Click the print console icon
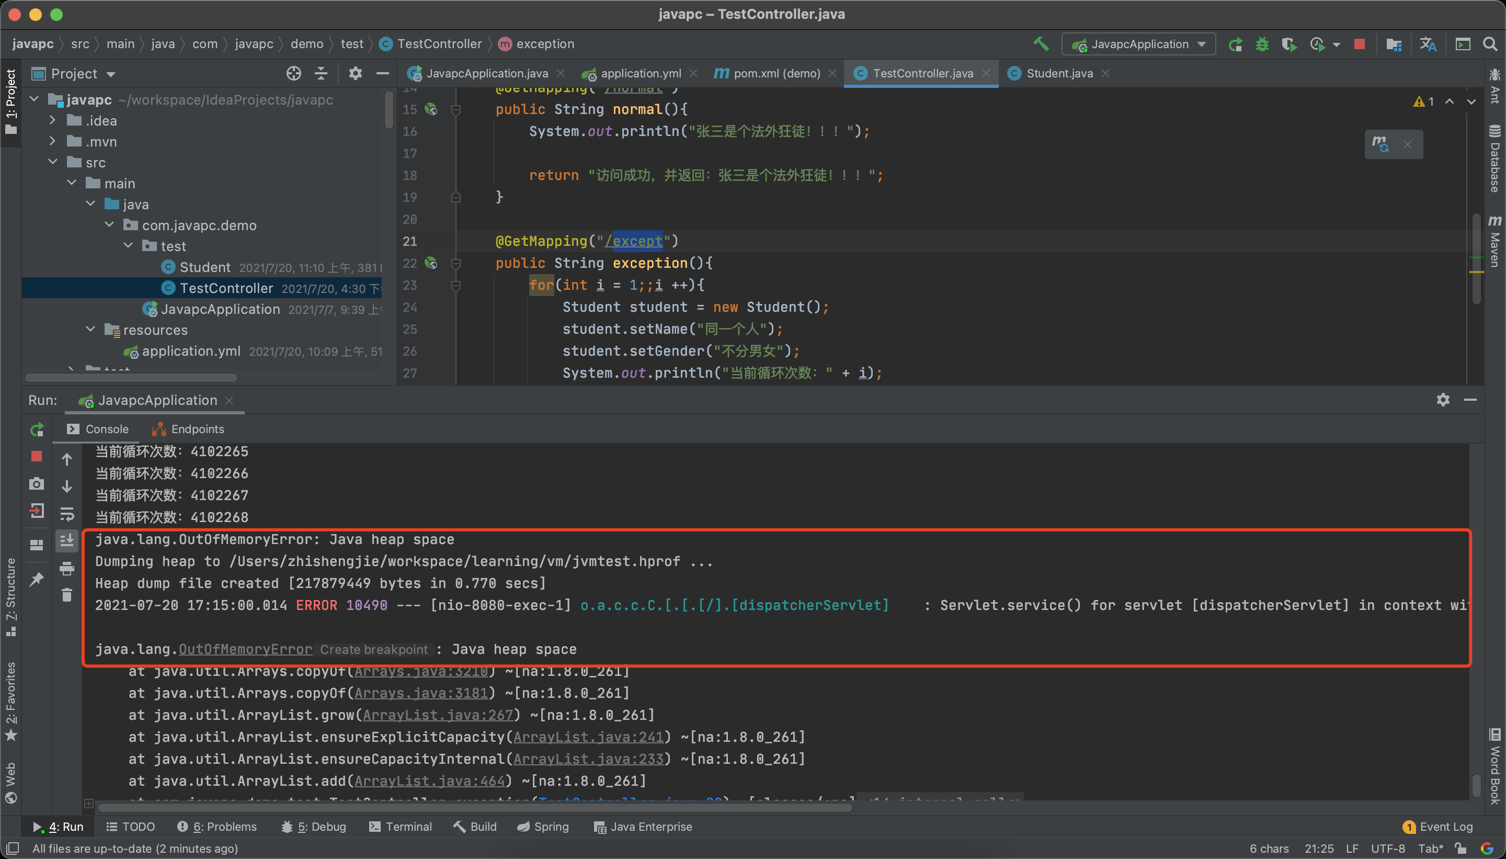1506x859 pixels. 66,568
